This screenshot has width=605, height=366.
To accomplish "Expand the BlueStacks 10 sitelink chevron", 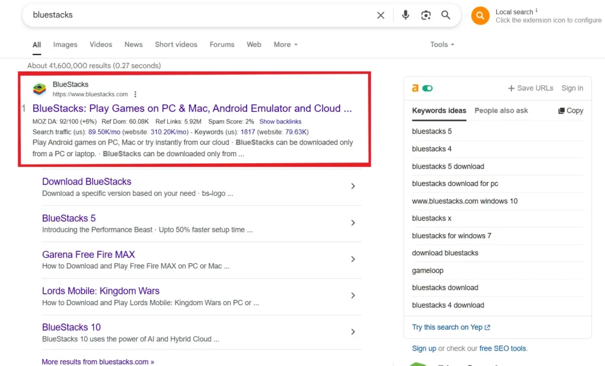I will point(353,332).
